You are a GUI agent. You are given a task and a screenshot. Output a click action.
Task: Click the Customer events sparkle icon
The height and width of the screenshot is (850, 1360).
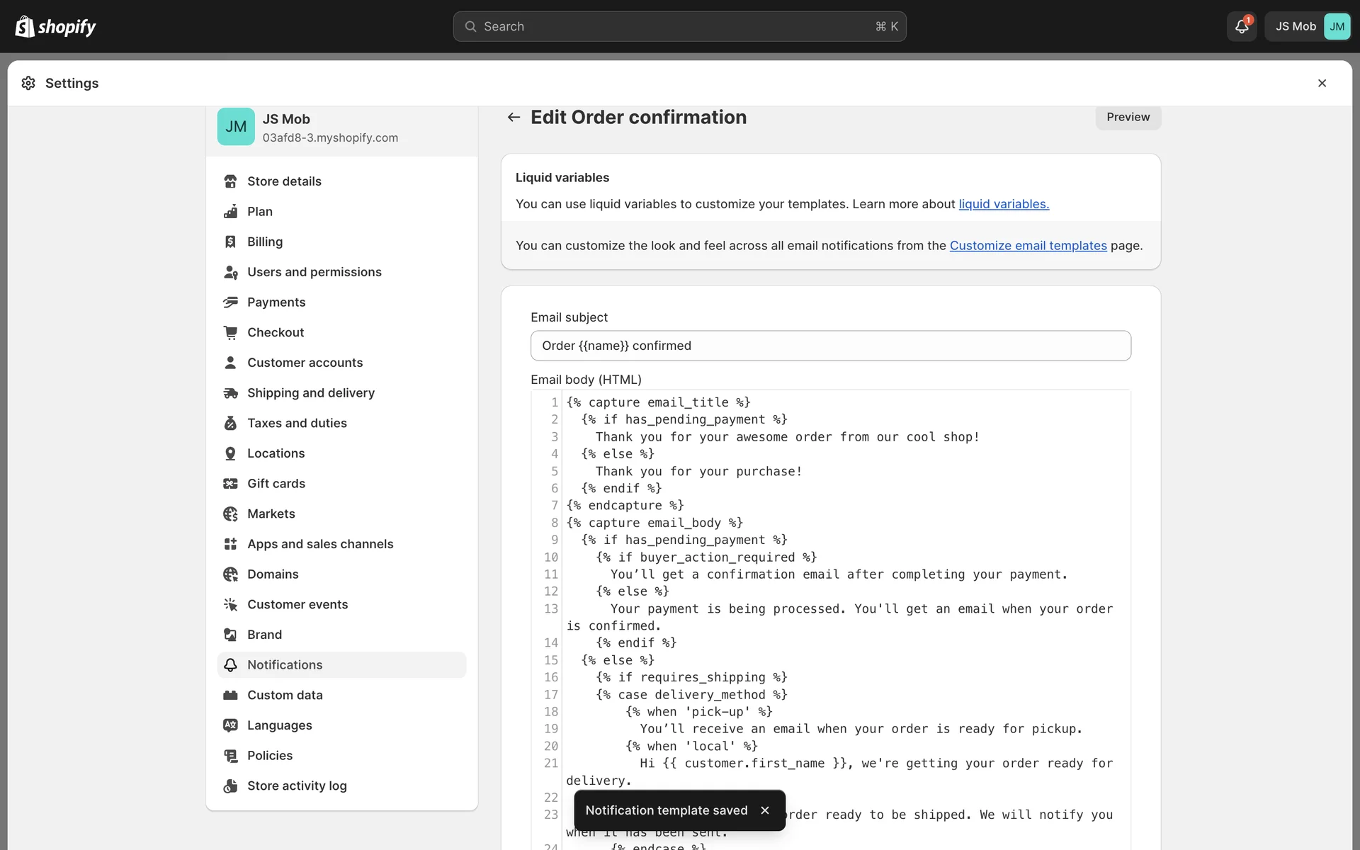(x=230, y=604)
